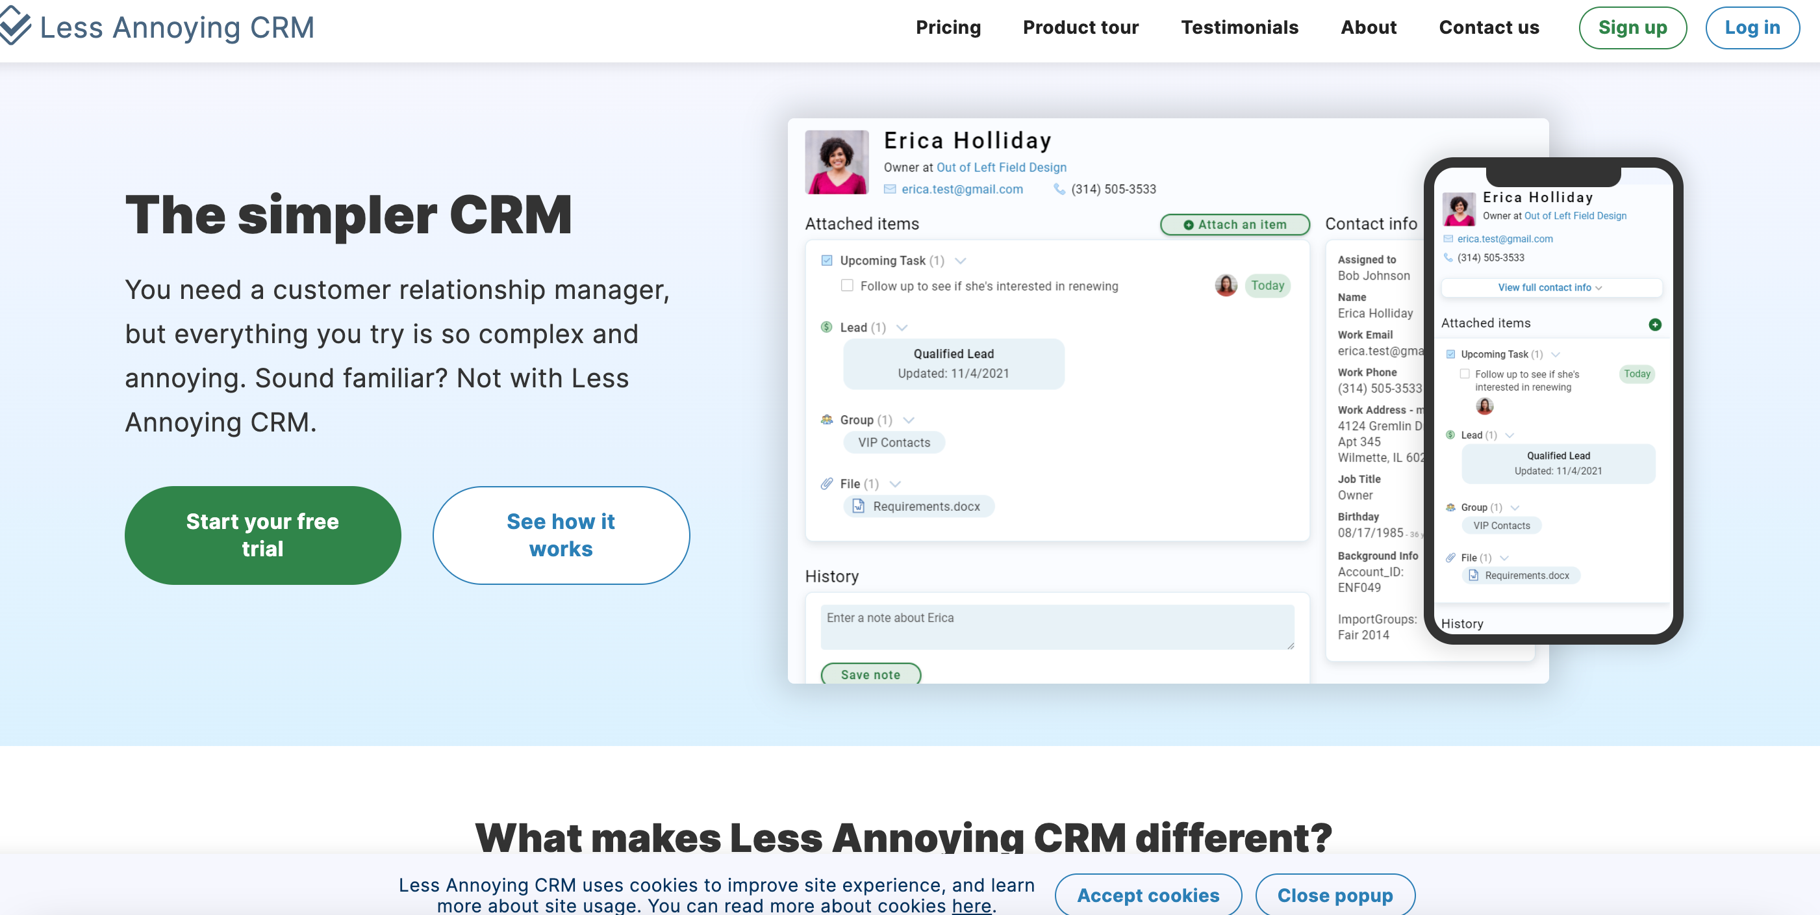1820x915 pixels.
Task: Accept cookies in the popup
Action: 1148,894
